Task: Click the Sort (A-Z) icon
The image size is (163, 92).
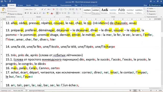Action: [x=77, y=9]
